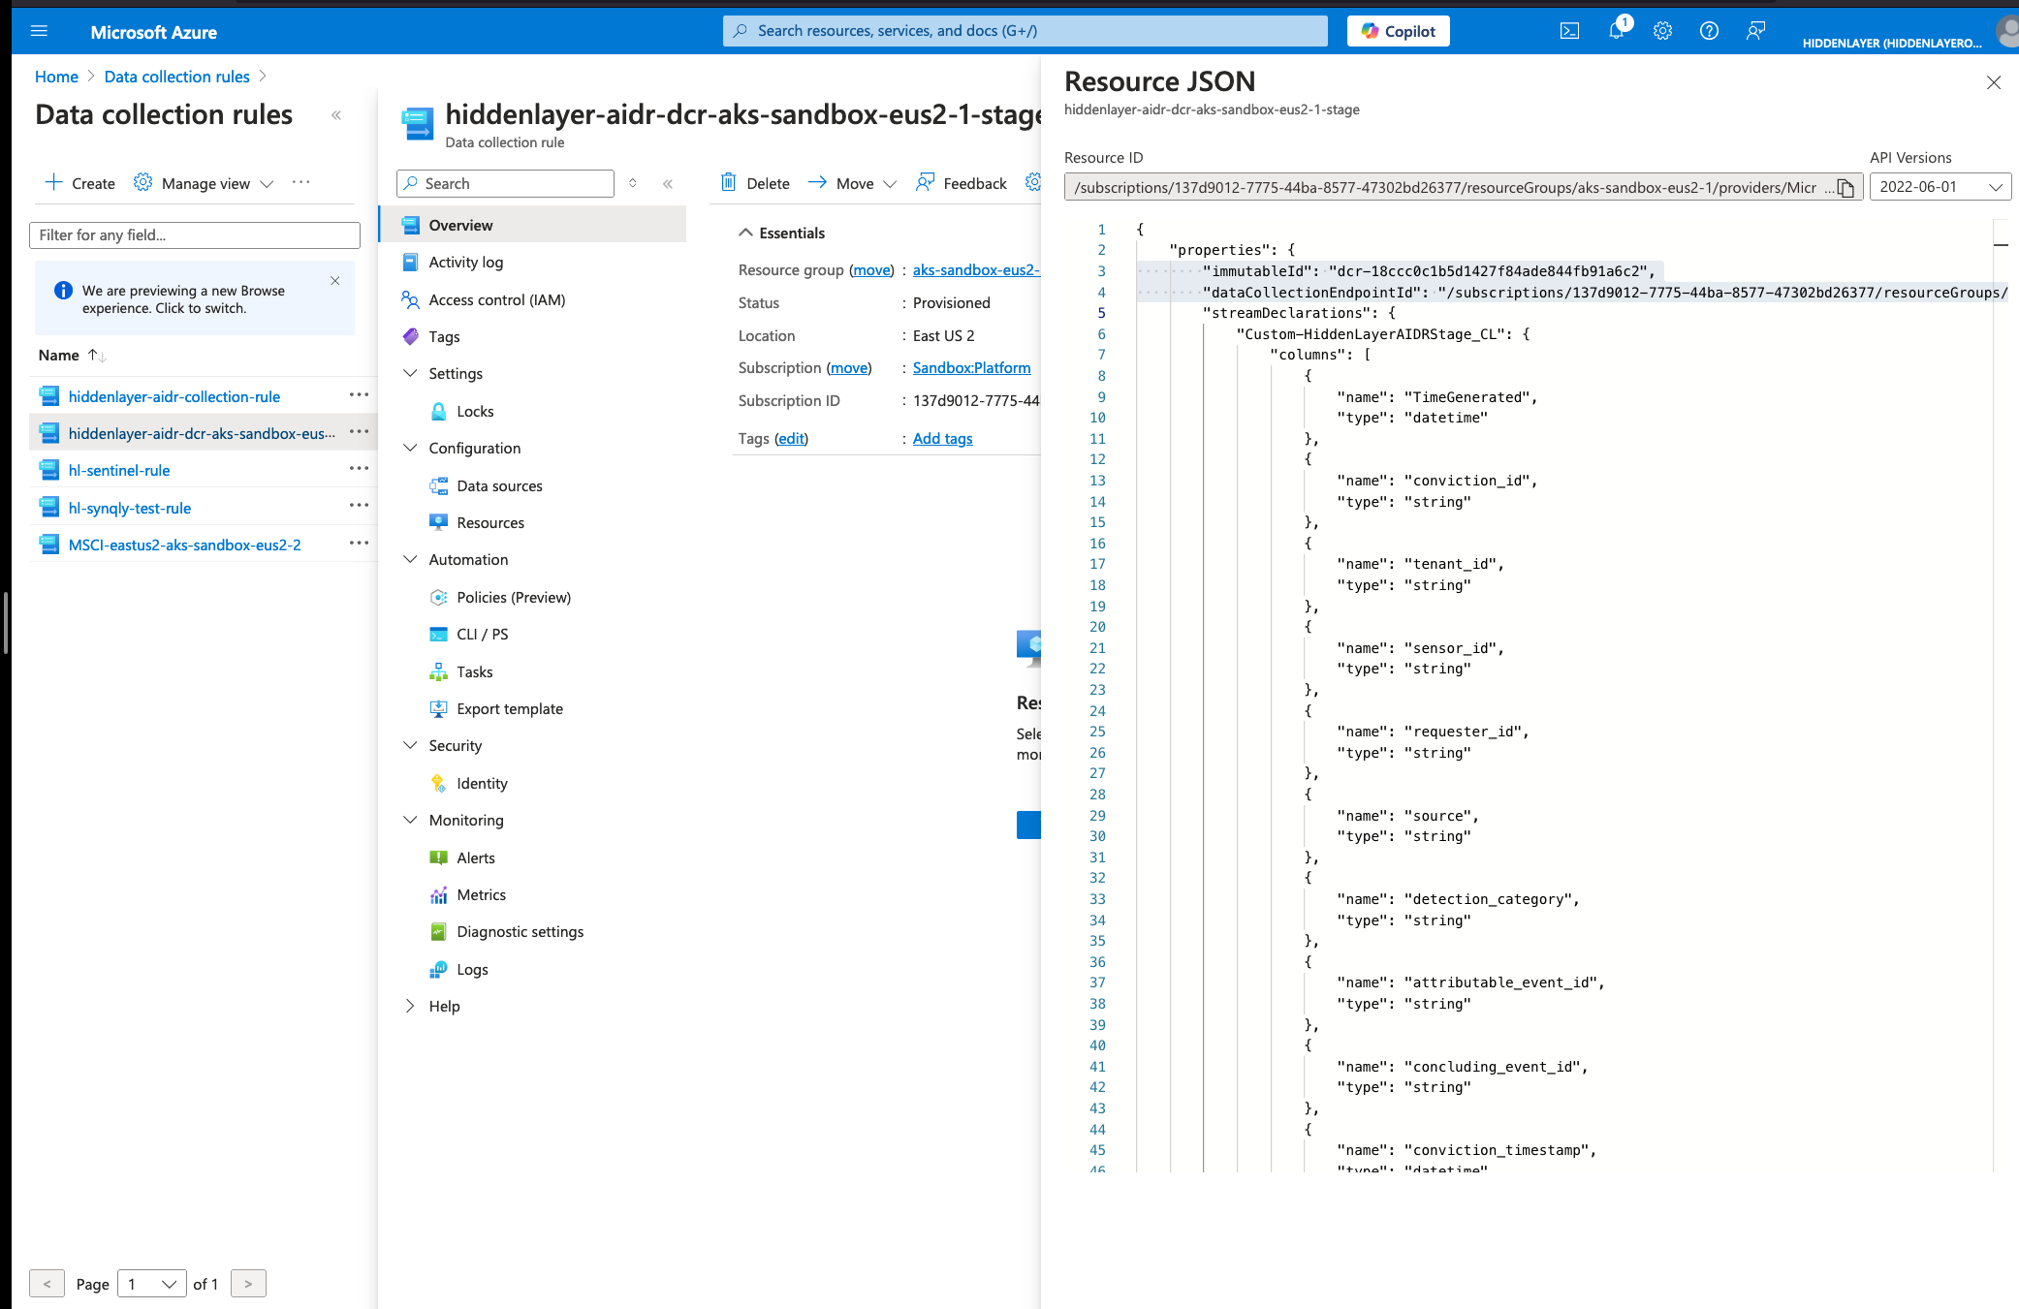Open the Copilot button

pyautogui.click(x=1398, y=31)
